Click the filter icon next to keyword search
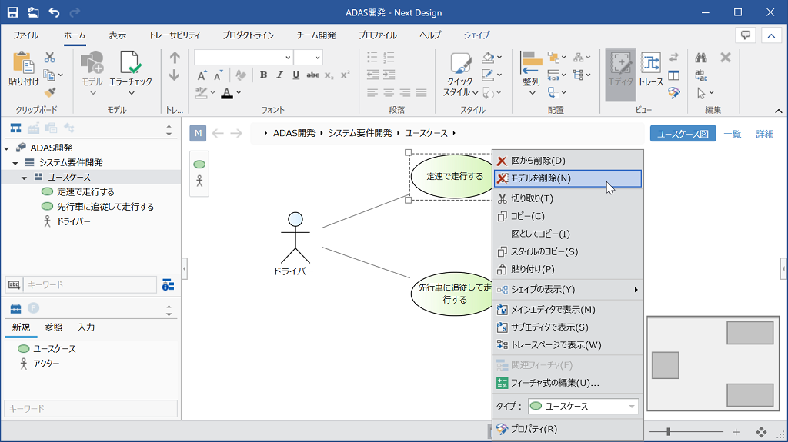788x442 pixels. [168, 284]
